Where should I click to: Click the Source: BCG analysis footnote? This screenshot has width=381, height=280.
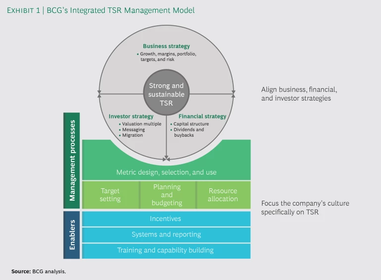[x=39, y=272]
